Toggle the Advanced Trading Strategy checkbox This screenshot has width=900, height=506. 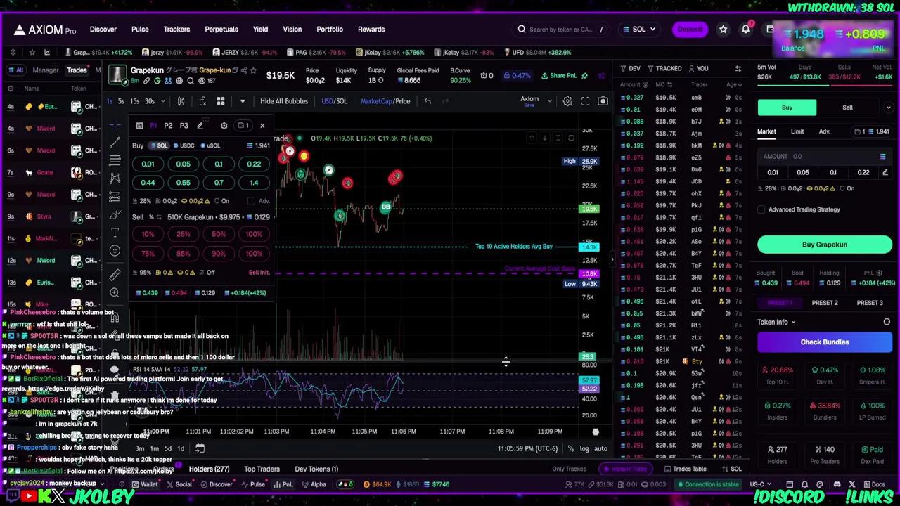tap(761, 209)
